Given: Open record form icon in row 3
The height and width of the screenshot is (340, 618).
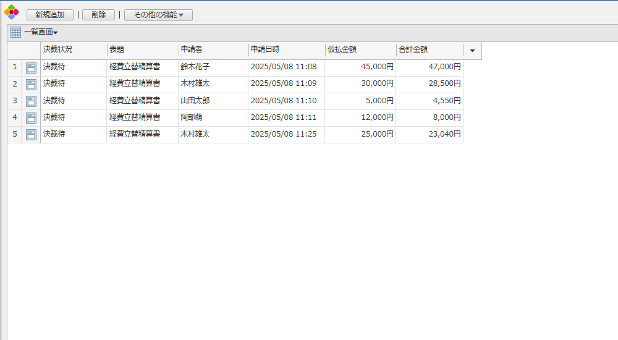Looking at the screenshot, I should pyautogui.click(x=31, y=101).
